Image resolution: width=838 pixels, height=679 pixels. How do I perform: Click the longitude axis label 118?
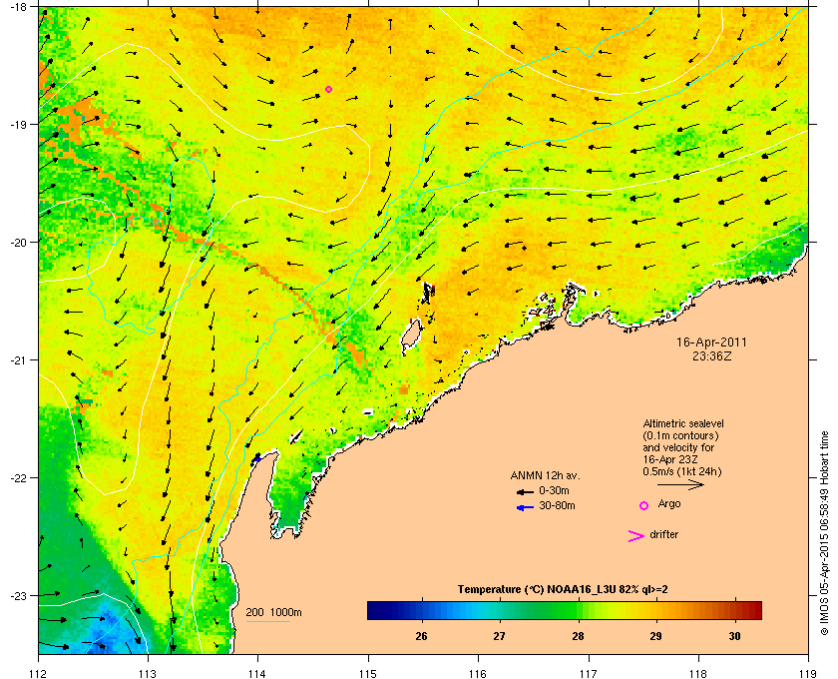point(698,672)
